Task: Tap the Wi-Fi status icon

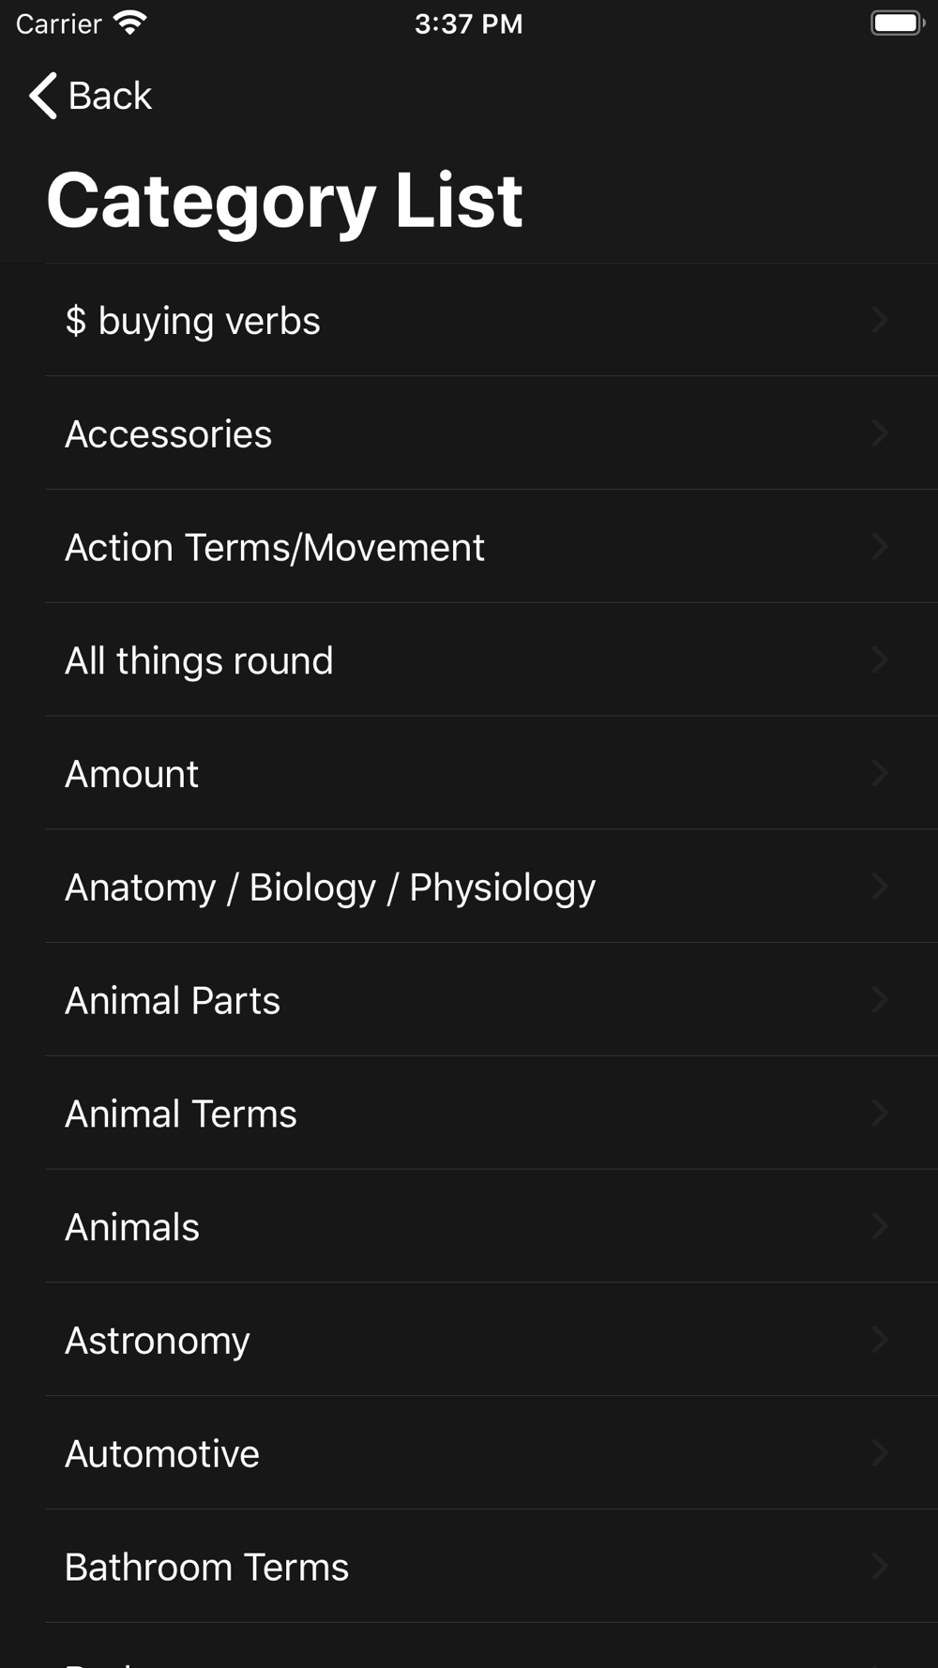Action: 129,23
